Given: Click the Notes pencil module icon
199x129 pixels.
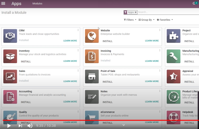Looking at the screenshot, I should pos(92,97).
